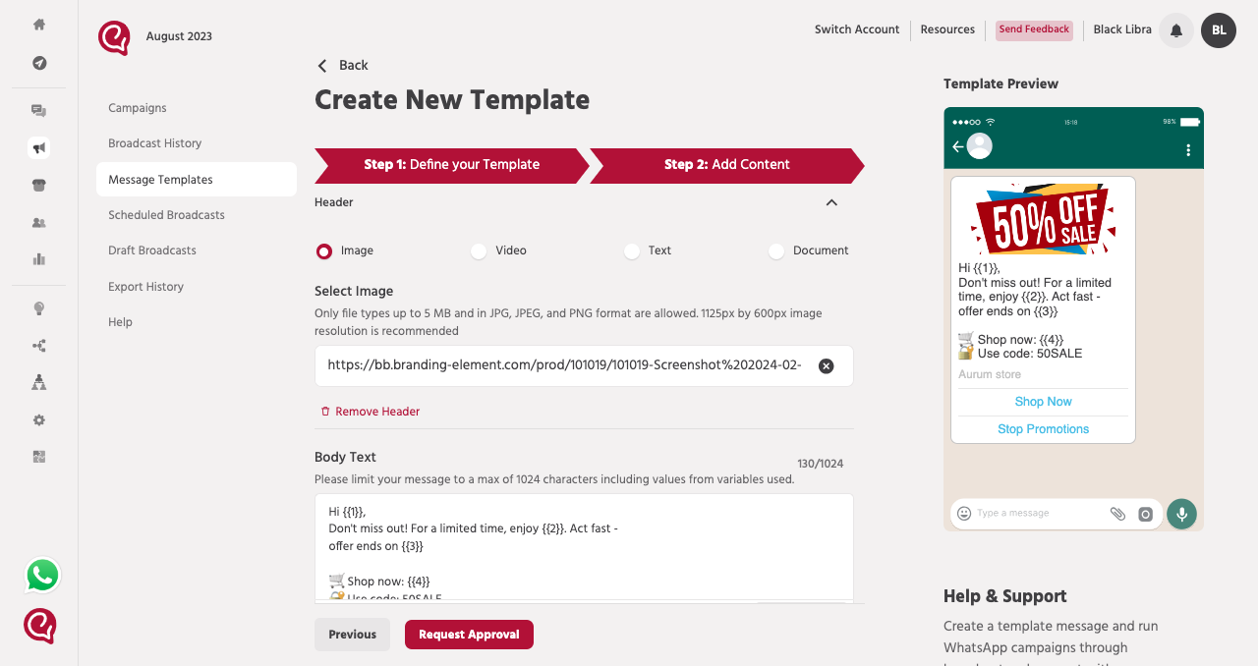
Task: Switch header type to Document
Action: (775, 251)
